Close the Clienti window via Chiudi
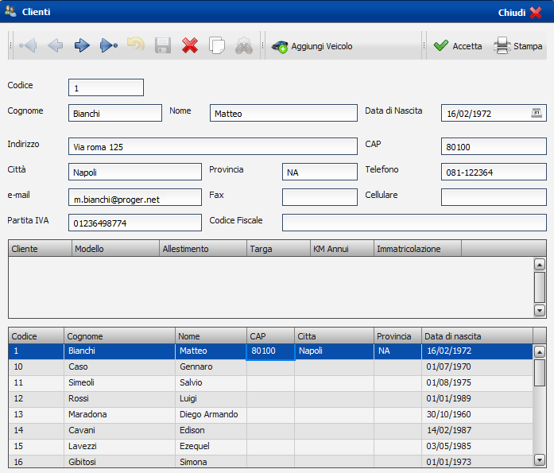The width and height of the screenshot is (554, 473). pyautogui.click(x=520, y=13)
